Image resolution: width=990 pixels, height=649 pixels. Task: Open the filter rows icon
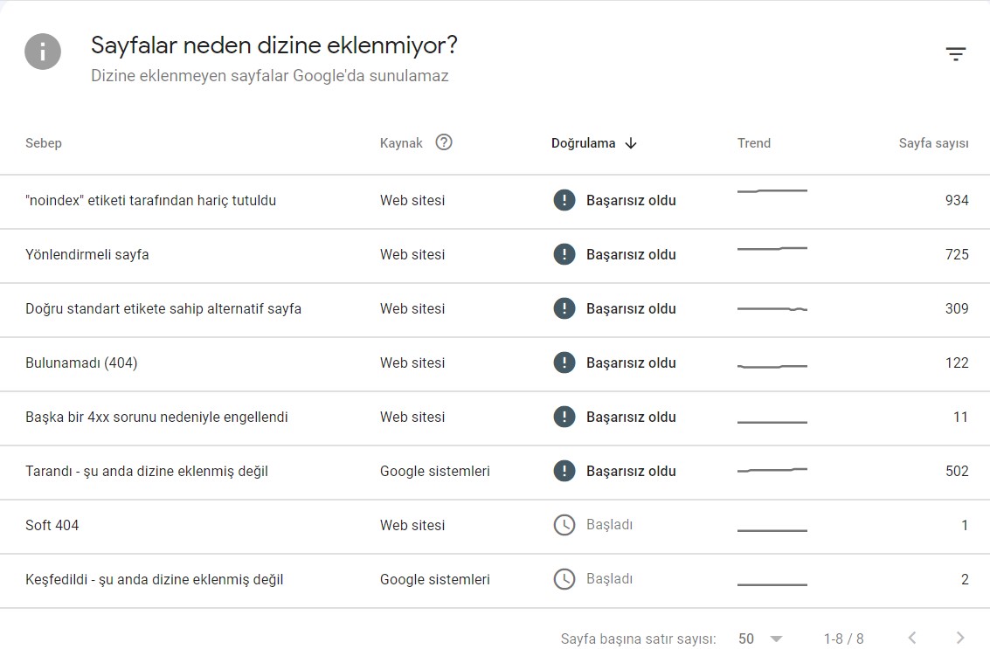(956, 53)
